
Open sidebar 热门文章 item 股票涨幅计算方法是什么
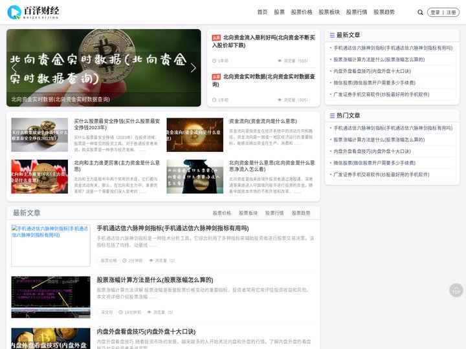coord(379,140)
